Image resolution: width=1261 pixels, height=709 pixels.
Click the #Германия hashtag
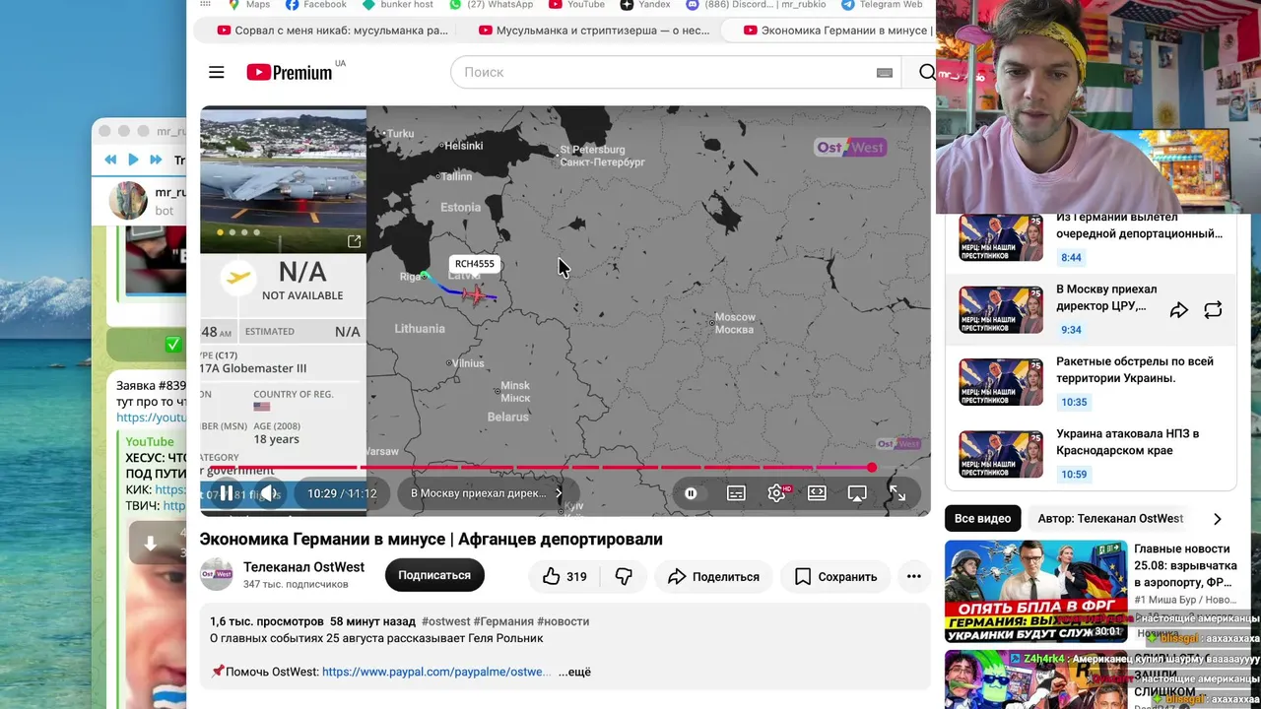coord(503,621)
